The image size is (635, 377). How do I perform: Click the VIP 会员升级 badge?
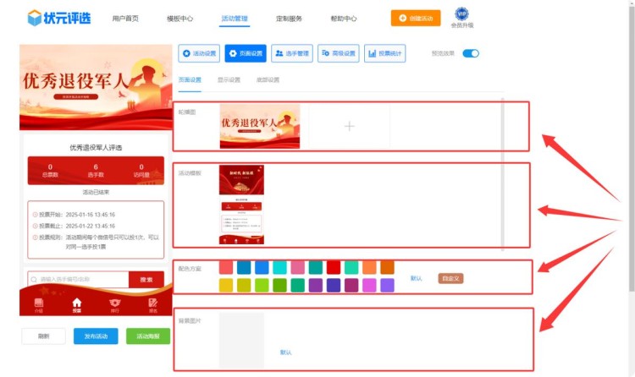click(x=461, y=18)
